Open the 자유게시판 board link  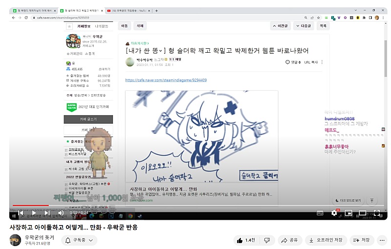click(x=139, y=43)
